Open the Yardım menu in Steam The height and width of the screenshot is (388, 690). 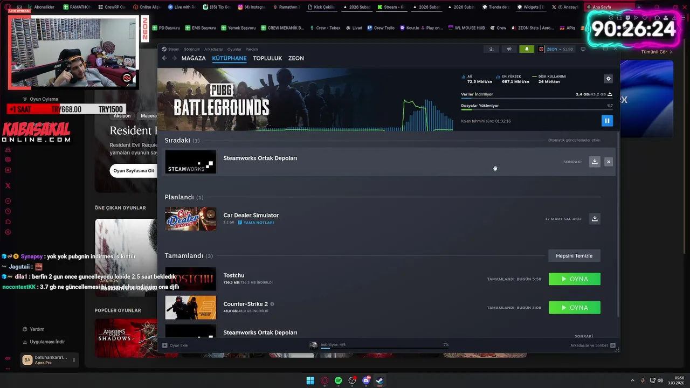[x=252, y=49]
